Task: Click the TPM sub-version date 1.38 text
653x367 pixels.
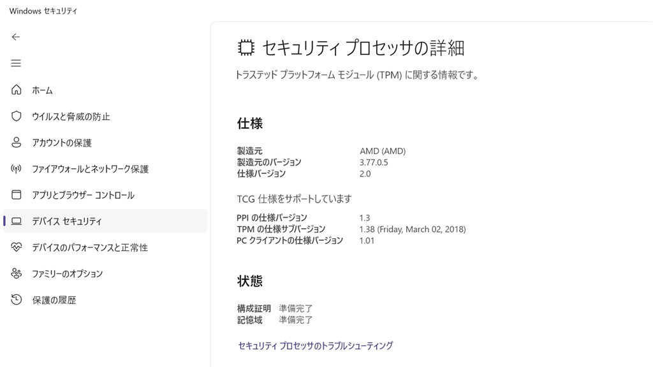Action: [413, 229]
